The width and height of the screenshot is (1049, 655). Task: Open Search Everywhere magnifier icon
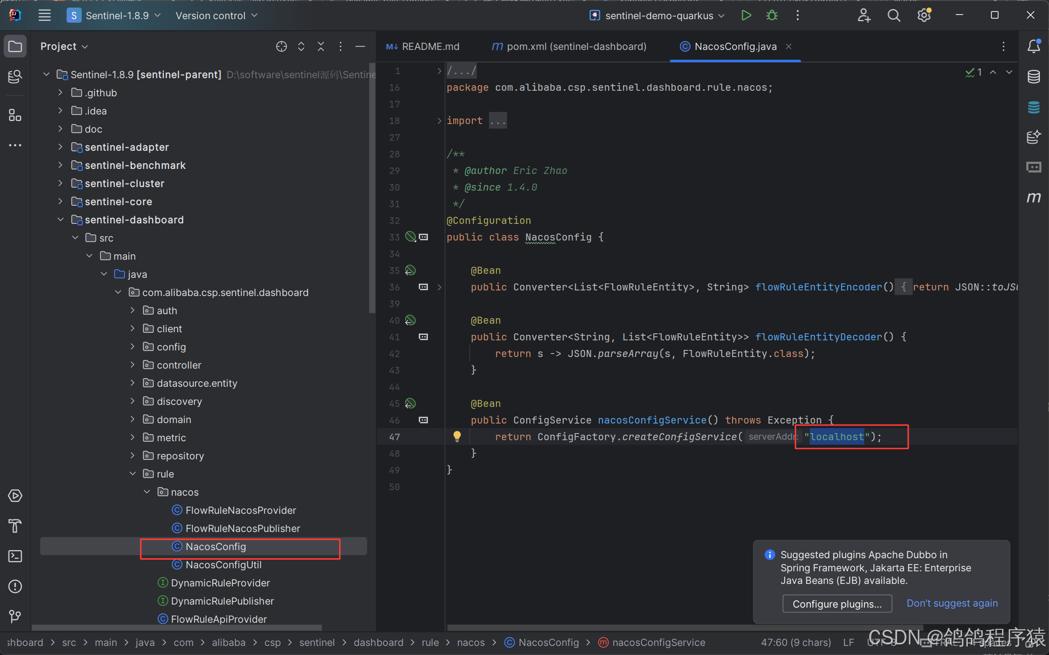pyautogui.click(x=894, y=16)
